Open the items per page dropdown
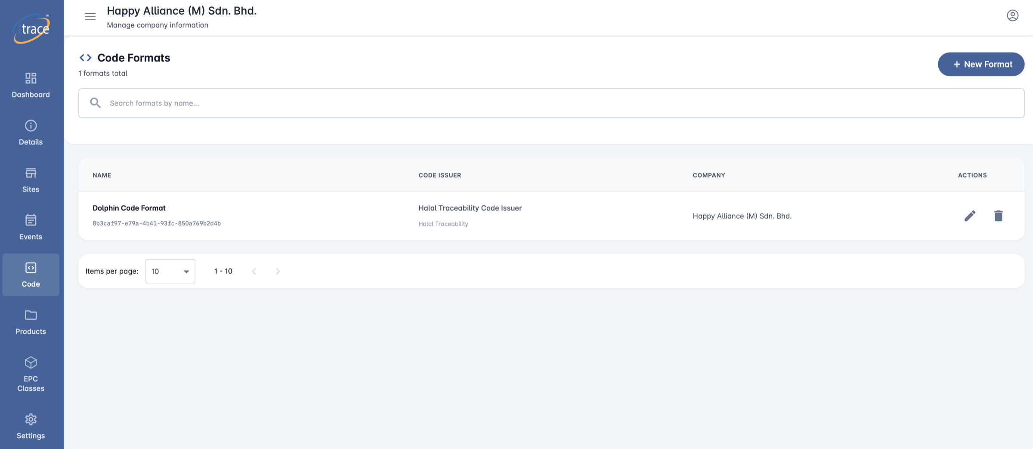The height and width of the screenshot is (449, 1033). pyautogui.click(x=170, y=271)
